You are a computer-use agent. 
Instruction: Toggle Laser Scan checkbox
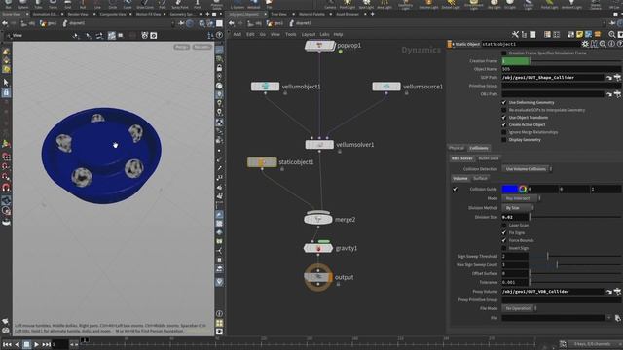pyautogui.click(x=504, y=225)
